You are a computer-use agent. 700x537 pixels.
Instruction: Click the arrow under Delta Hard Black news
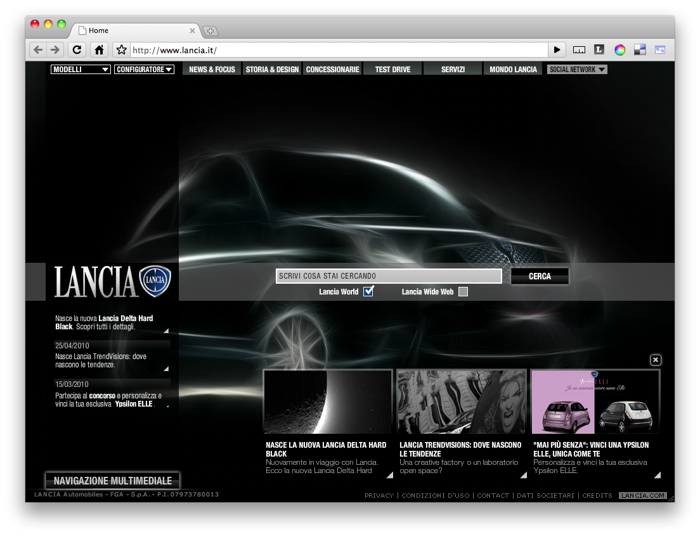tap(166, 331)
